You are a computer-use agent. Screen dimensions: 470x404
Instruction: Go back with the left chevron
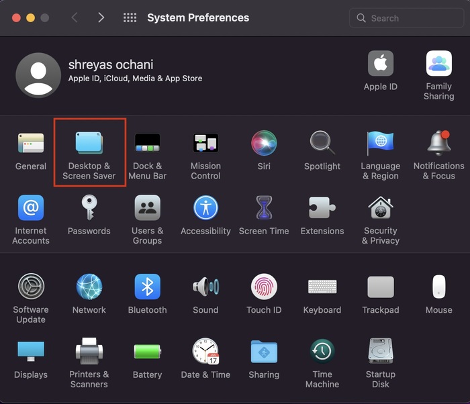[75, 17]
